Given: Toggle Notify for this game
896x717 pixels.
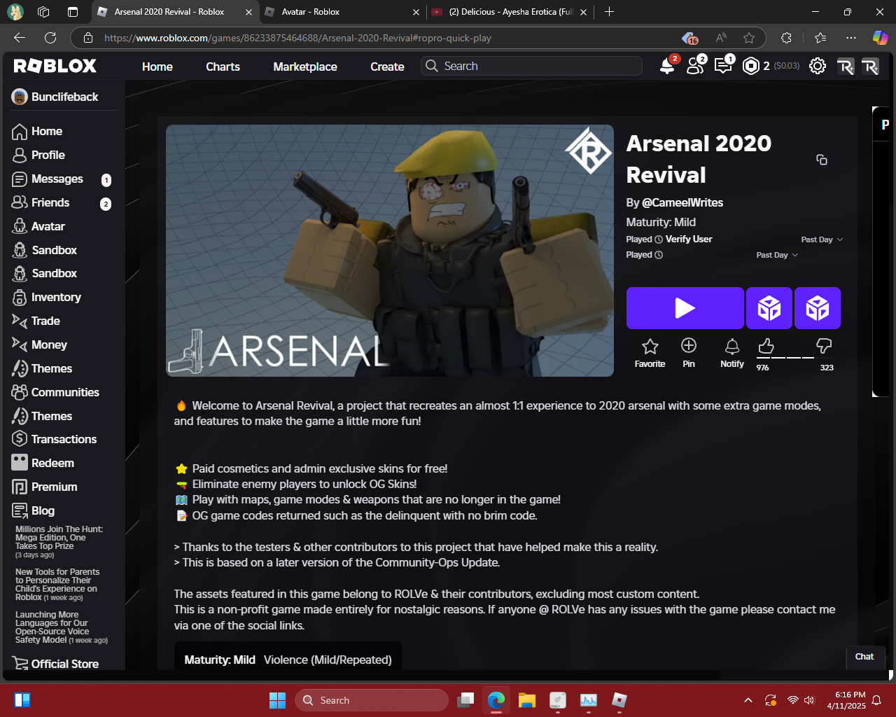Looking at the screenshot, I should pos(732,353).
